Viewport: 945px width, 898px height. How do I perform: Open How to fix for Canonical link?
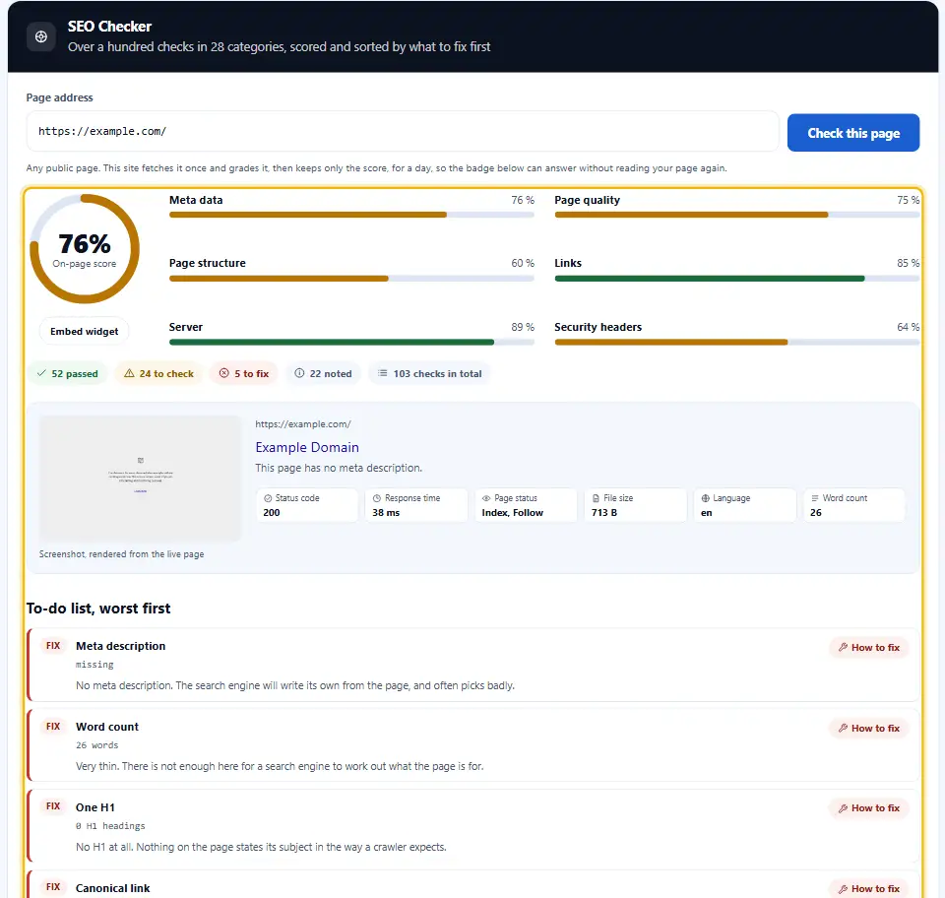click(868, 889)
